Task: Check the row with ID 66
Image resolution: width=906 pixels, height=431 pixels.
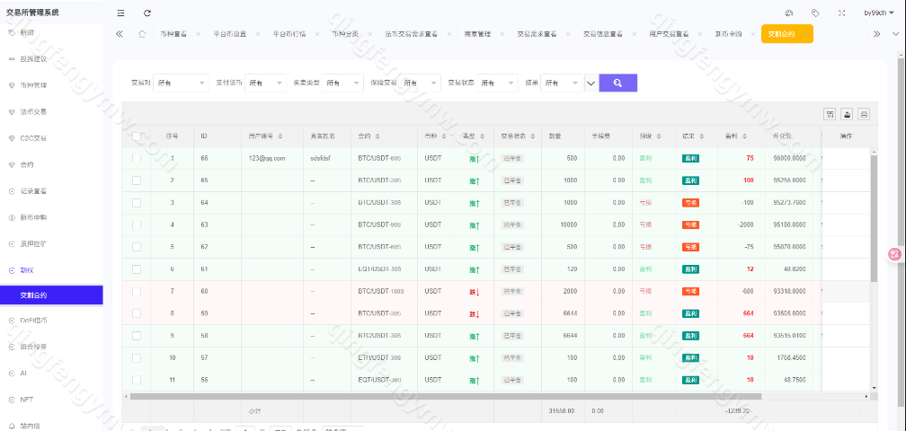Action: 137,158
